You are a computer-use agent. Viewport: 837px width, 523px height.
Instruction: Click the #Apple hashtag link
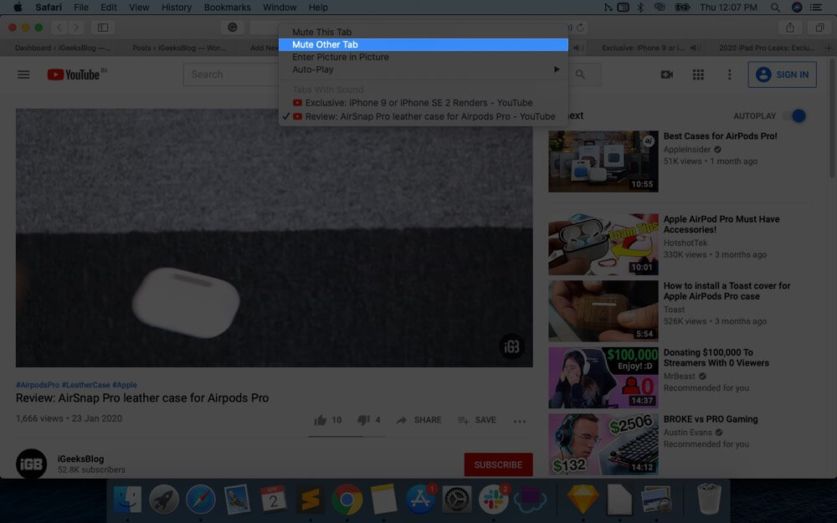click(125, 385)
